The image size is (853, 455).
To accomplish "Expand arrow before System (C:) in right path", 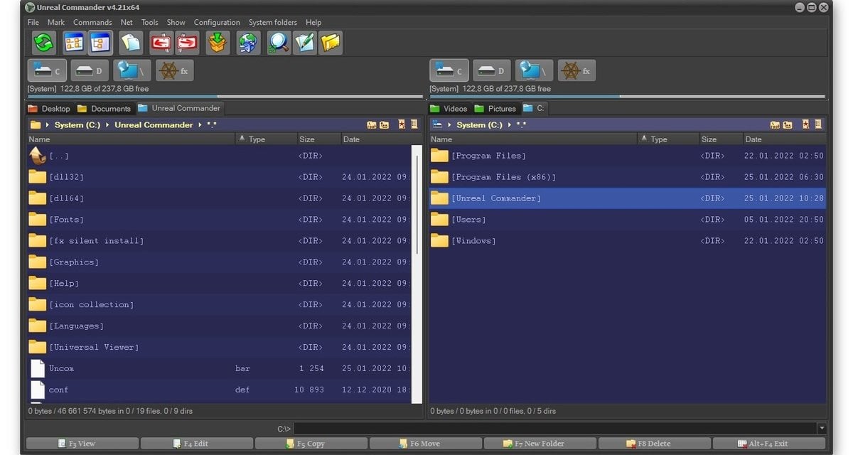I will pos(450,125).
